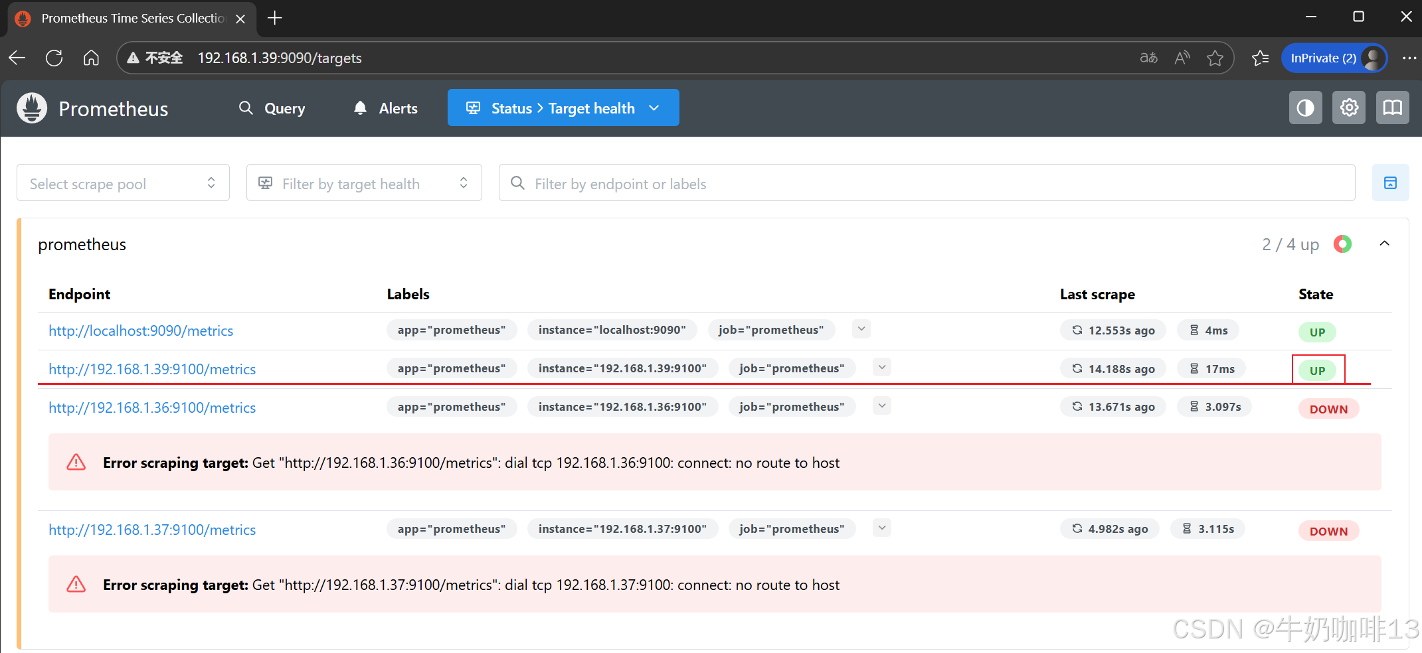Click DOWN state badge for 192.168.1.36:9100
The width and height of the screenshot is (1422, 653).
[1328, 409]
